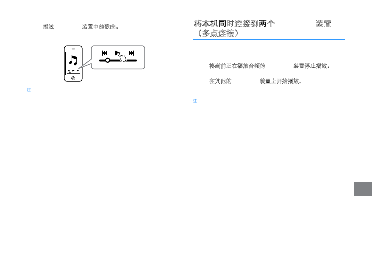This screenshot has height=262, width=372.
Task: Click the small play icon on the phone screen
Action: [73, 71]
